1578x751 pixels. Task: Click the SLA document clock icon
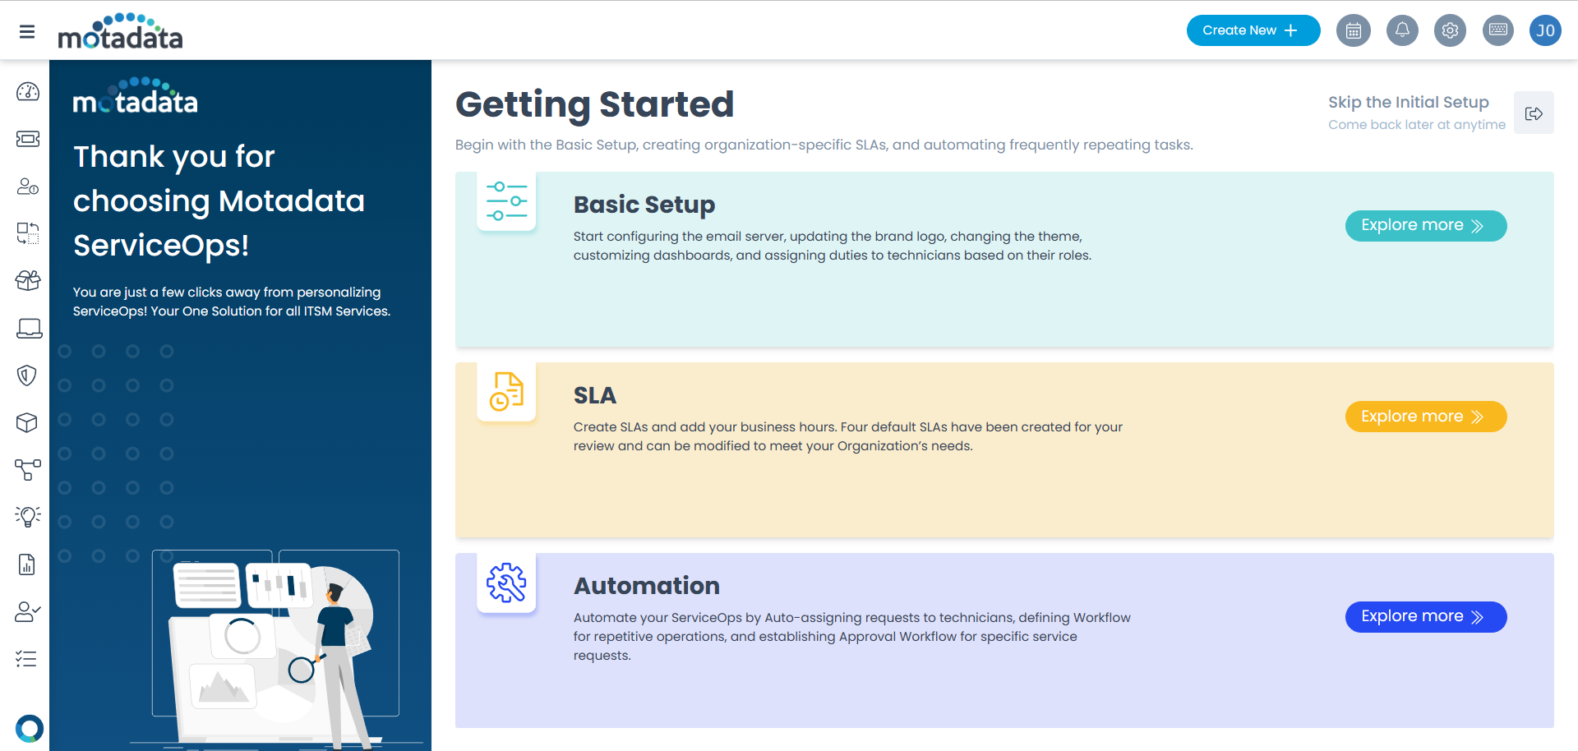[x=506, y=392]
